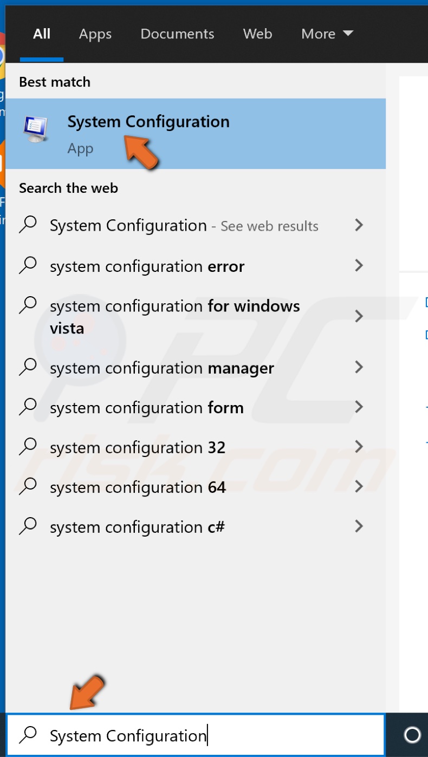The image size is (428, 757).
Task: Click the magnifier icon beside "system configuration 64"
Action: pyautogui.click(x=28, y=487)
